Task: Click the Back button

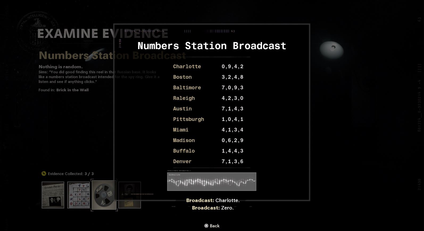Action: coord(214,226)
